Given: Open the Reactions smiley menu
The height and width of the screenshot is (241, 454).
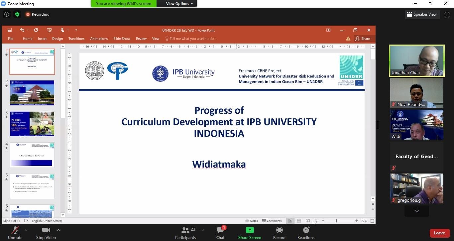Looking at the screenshot, I should 306,233.
